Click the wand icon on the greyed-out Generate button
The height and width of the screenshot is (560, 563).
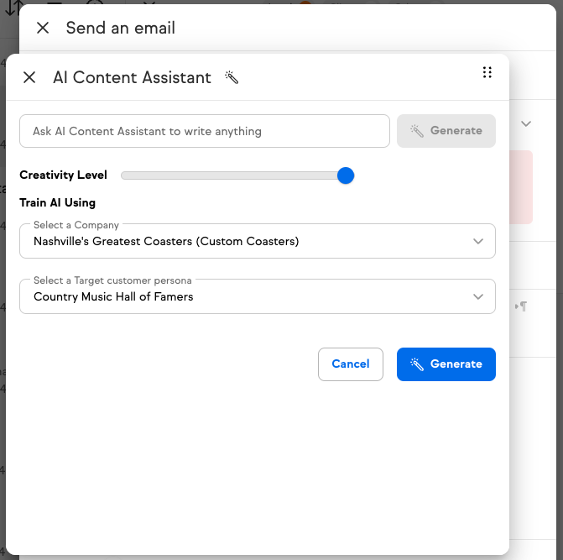tap(416, 131)
